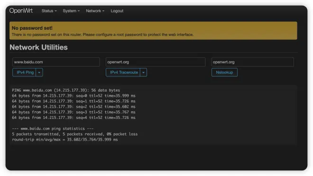Screen dimensions: 313x176
Task: Expand the caret next to System
Action: pyautogui.click(x=79, y=11)
